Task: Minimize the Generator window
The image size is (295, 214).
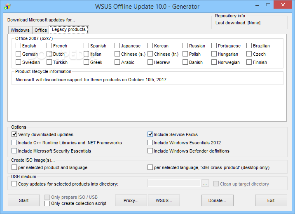Action: point(257,5)
